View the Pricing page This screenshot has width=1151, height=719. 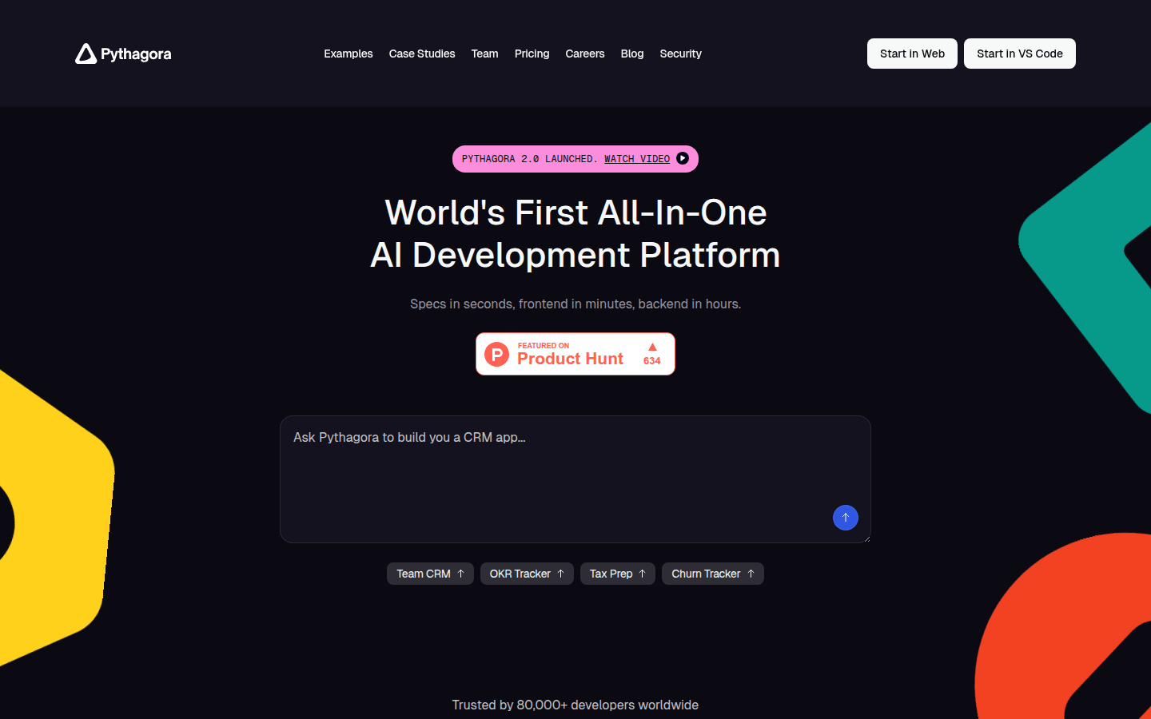[532, 54]
